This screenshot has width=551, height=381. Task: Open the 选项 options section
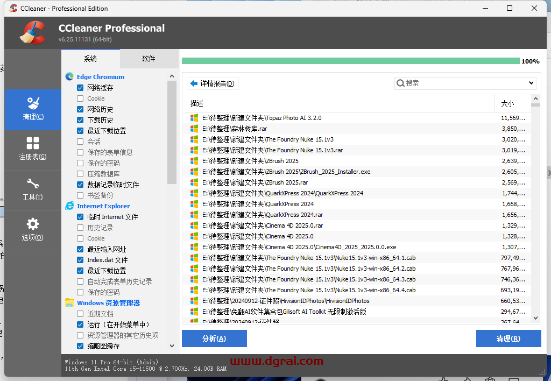coord(33,230)
